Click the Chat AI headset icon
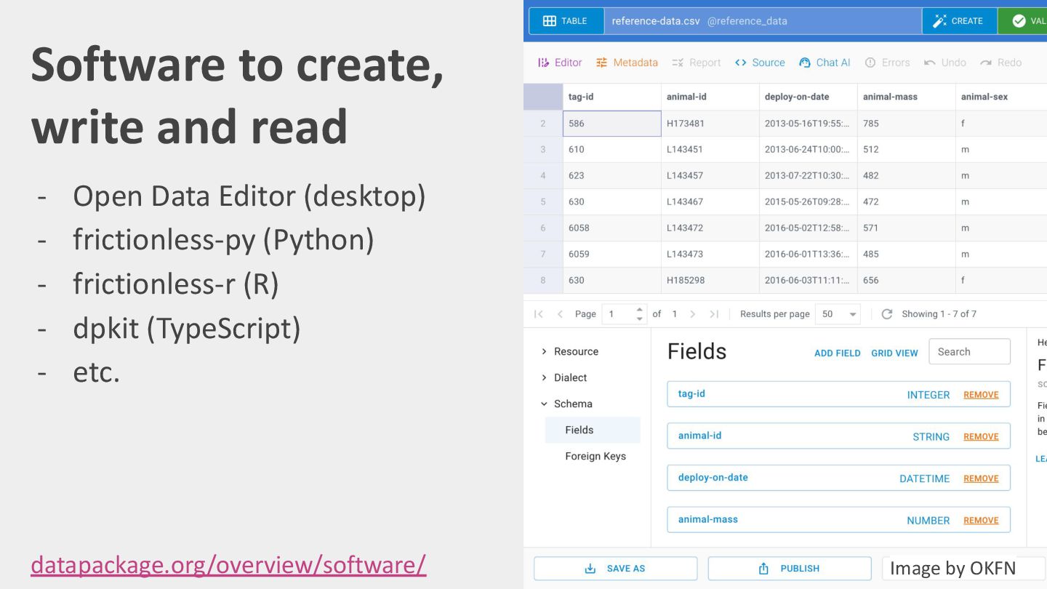1047x589 pixels. (804, 63)
